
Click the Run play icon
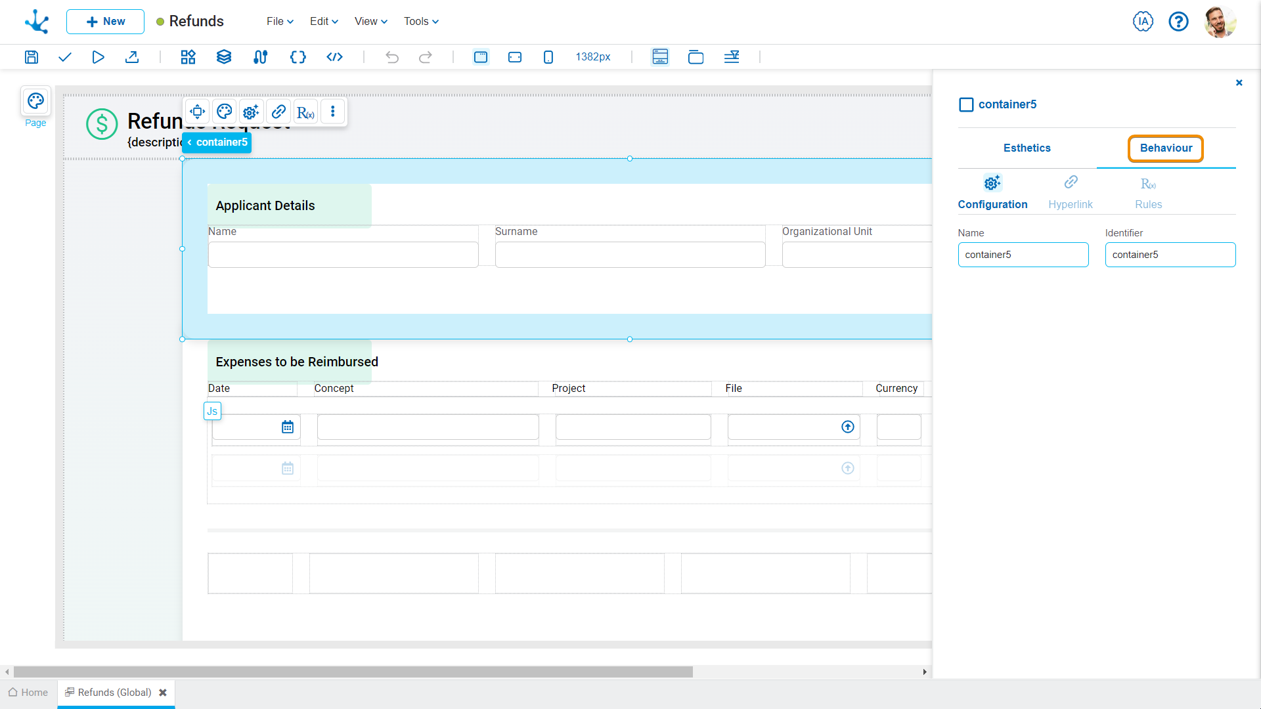(x=98, y=57)
